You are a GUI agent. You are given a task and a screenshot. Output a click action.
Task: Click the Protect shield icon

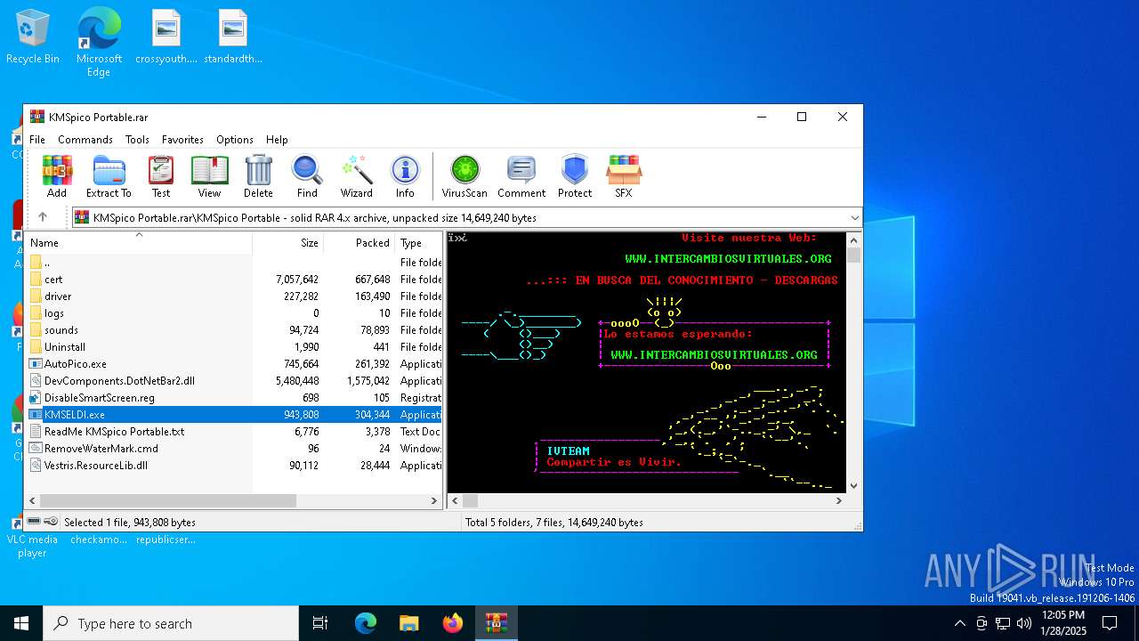tap(575, 176)
